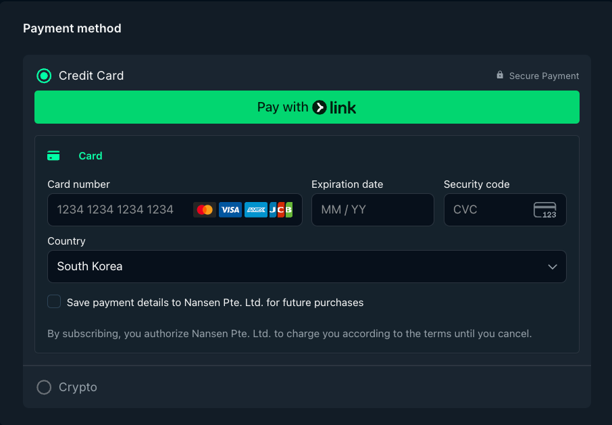The width and height of the screenshot is (612, 425).
Task: Click the CVC card hint icon
Action: pyautogui.click(x=545, y=210)
